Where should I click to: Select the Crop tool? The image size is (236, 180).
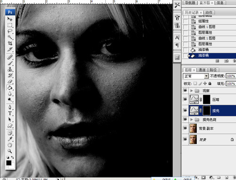pyautogui.click(x=10, y=43)
